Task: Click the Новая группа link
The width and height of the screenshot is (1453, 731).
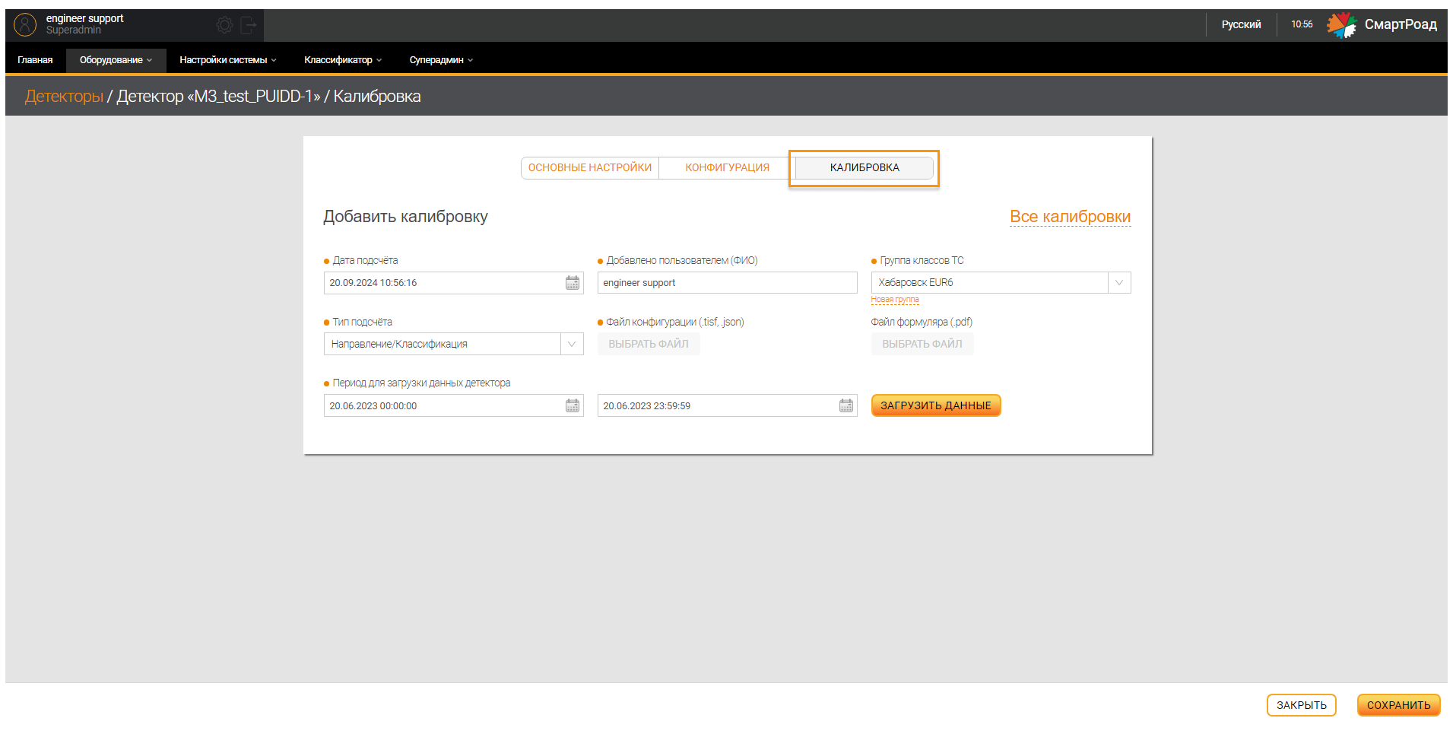Action: pos(895,300)
